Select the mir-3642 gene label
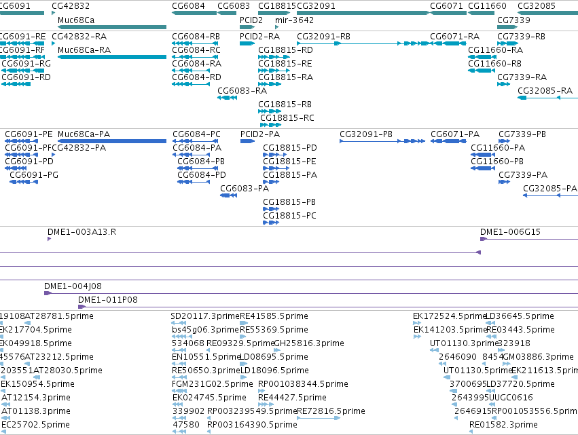Viewport: 578px width, 435px height. coord(295,20)
